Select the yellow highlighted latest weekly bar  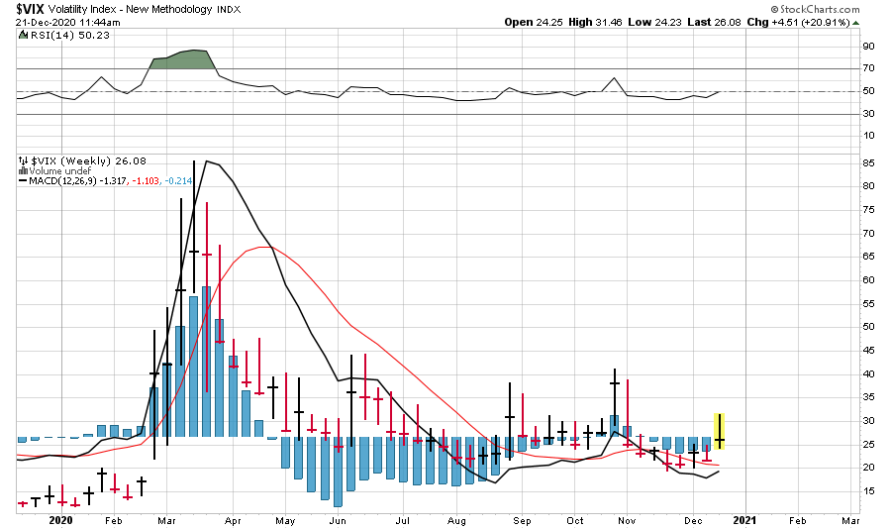click(720, 431)
